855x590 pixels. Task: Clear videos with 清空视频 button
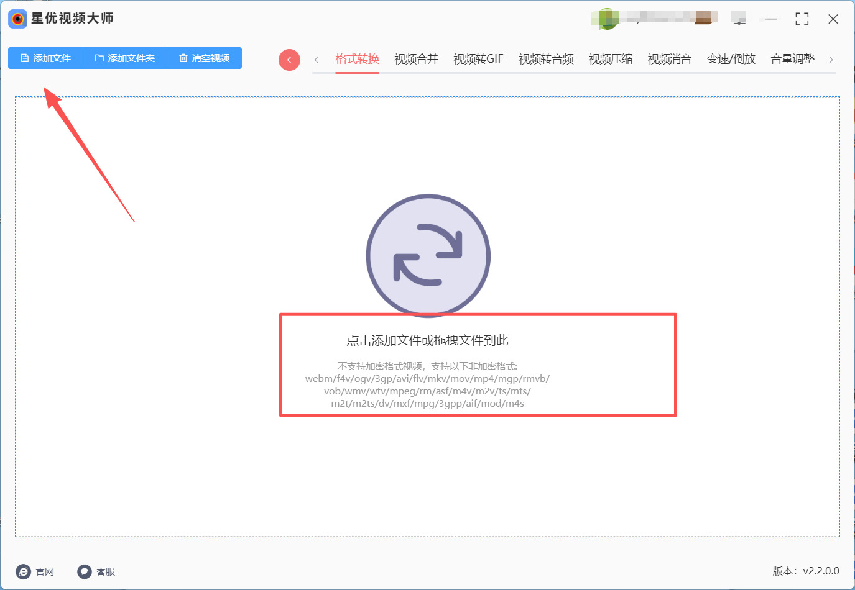pyautogui.click(x=205, y=58)
